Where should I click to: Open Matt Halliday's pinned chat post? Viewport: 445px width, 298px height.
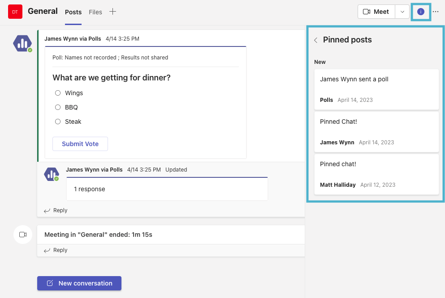pos(376,174)
